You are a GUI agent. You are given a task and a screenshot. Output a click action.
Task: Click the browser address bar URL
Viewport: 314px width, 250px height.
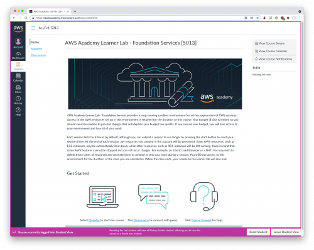click(67, 18)
